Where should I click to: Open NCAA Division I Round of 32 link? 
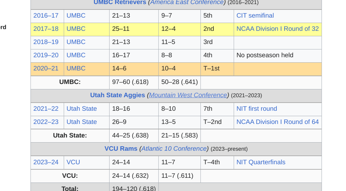click(x=277, y=29)
